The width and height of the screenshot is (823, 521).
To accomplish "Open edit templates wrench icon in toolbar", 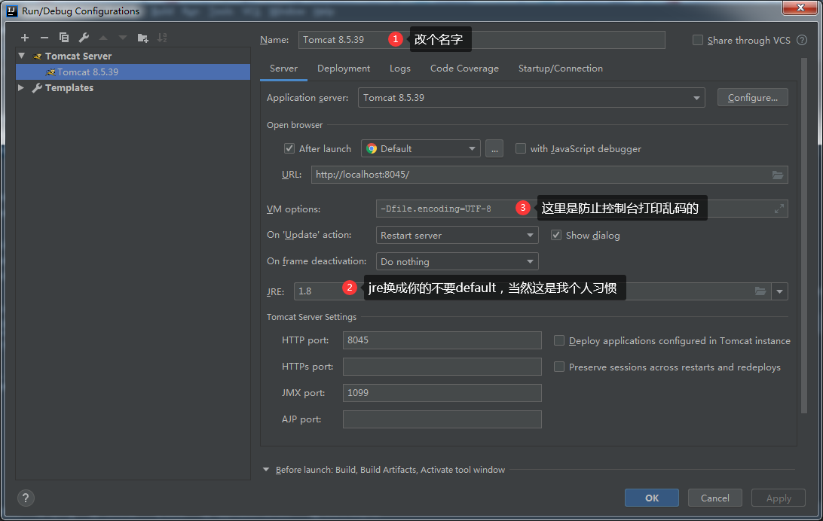I will [x=84, y=38].
